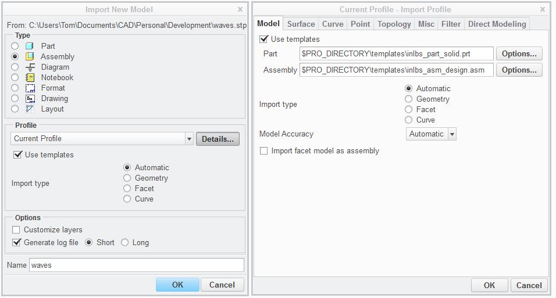Choose Facet import type in Import Profile

coord(408,109)
